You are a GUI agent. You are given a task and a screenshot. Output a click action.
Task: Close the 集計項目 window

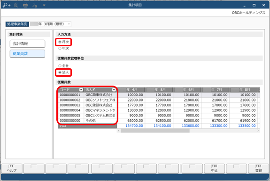tap(263, 5)
